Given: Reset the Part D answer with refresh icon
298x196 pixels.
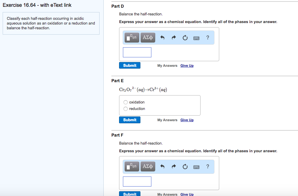Looking at the screenshot, I should click(185, 38).
